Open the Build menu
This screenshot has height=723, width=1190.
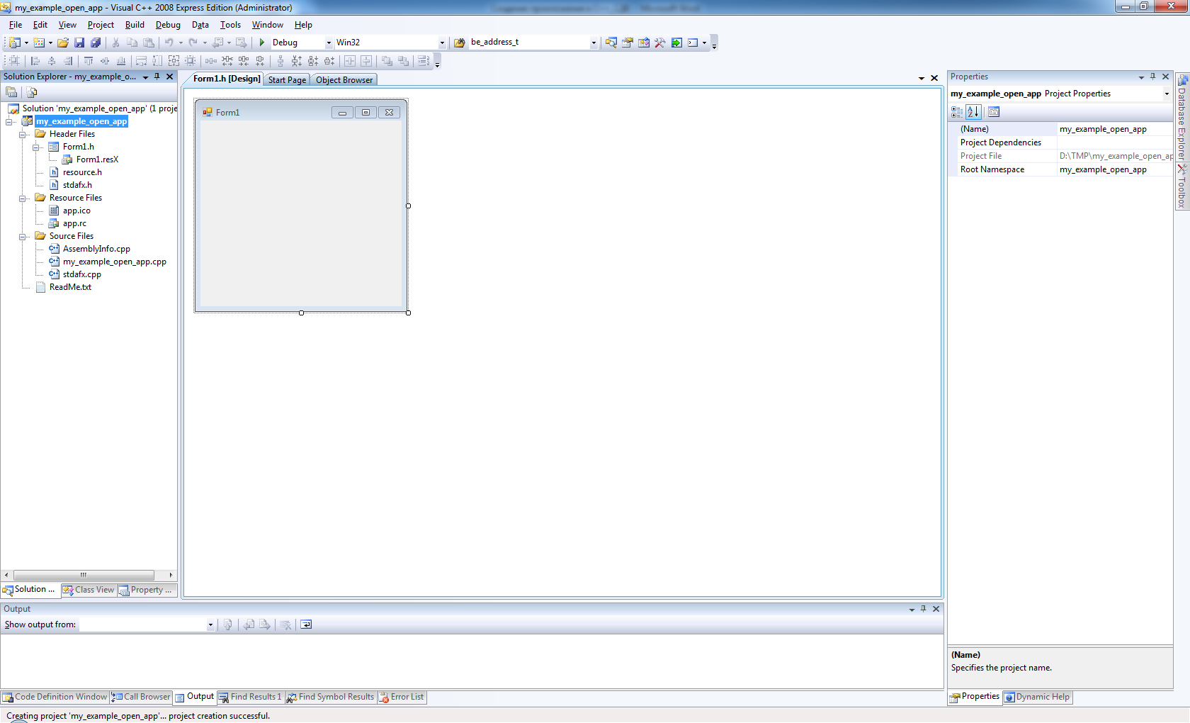(135, 25)
